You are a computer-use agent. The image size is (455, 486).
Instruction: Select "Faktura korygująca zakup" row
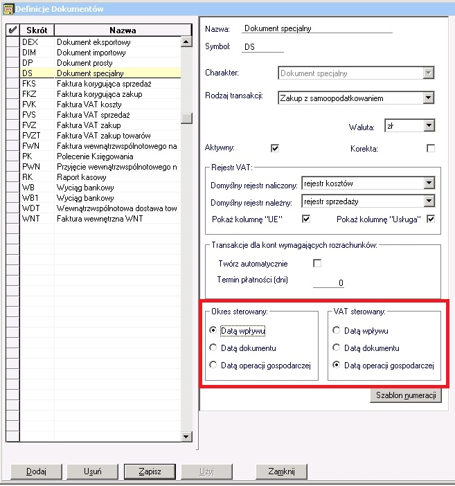100,94
